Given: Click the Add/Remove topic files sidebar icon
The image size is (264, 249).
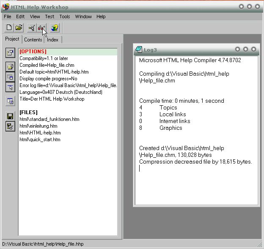Looking at the screenshot, I should 10,67.
